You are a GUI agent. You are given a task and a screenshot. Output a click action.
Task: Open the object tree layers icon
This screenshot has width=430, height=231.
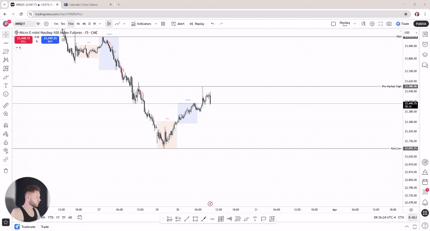pyautogui.click(x=425, y=55)
